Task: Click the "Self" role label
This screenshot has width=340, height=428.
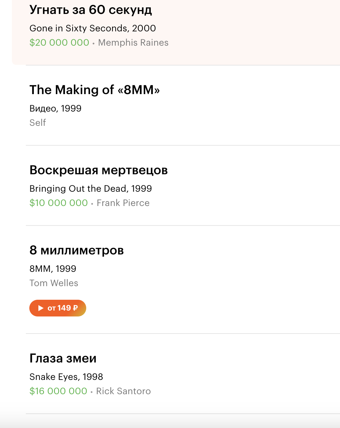Action: (38, 123)
